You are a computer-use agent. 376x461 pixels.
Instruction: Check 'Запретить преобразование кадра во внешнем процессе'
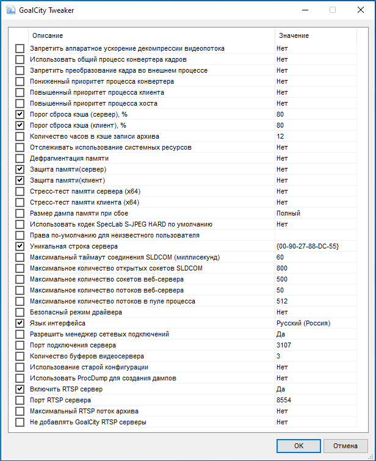pyautogui.click(x=20, y=71)
